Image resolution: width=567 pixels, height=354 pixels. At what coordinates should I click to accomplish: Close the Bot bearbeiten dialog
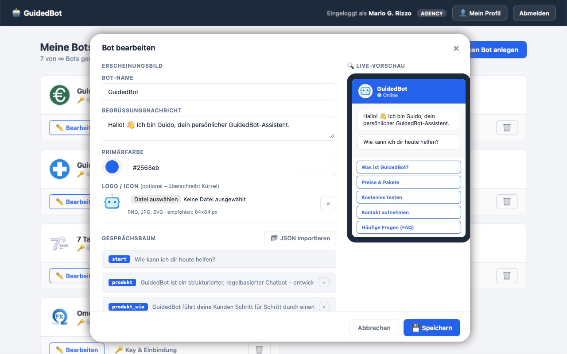click(x=456, y=48)
